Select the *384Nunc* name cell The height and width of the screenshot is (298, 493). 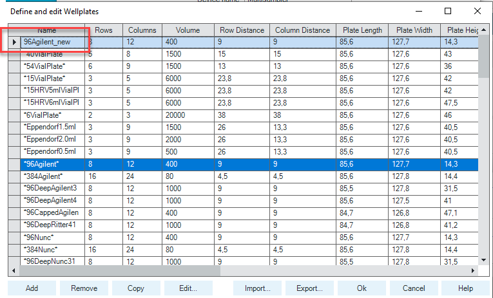(x=52, y=250)
